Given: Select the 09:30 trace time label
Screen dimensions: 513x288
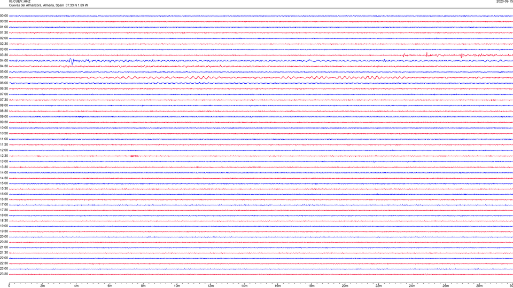Looking at the screenshot, I should [4, 122].
